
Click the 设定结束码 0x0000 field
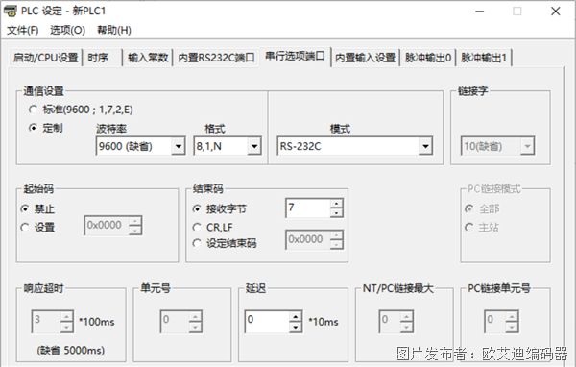308,239
